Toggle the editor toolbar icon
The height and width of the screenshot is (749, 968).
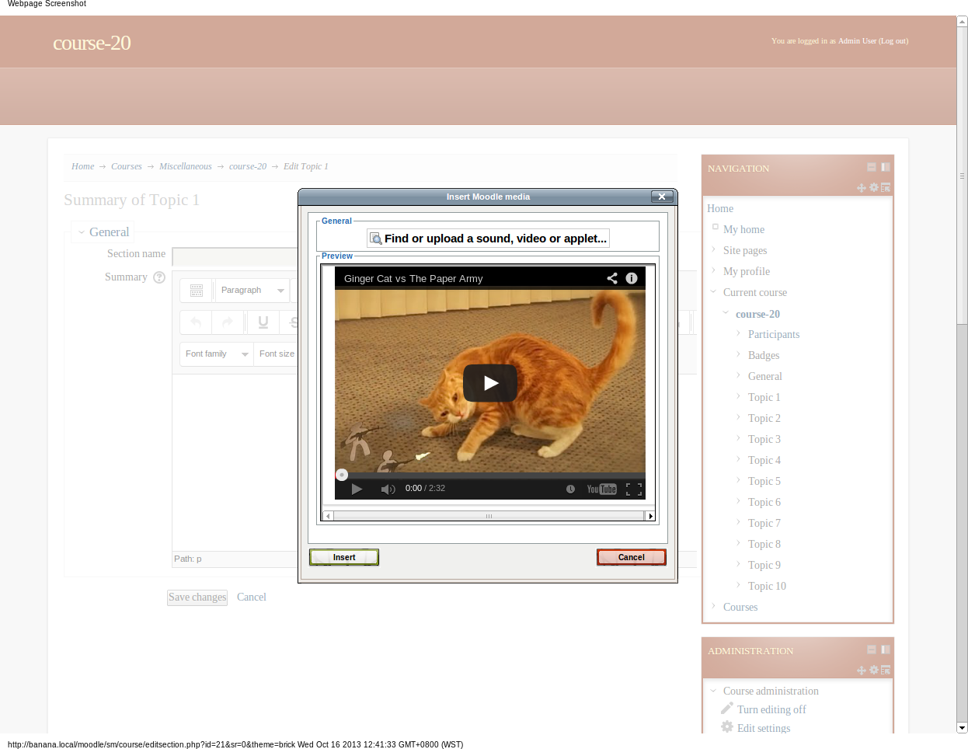point(197,291)
